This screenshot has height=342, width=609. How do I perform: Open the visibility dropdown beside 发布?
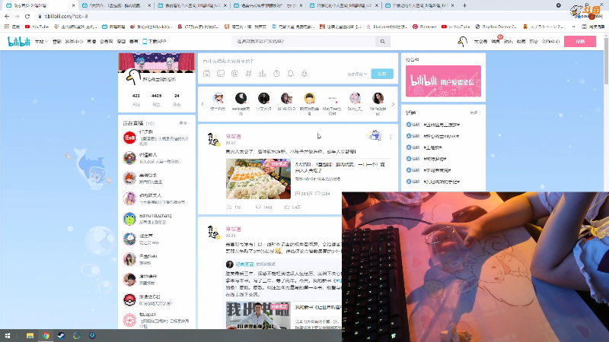coord(357,74)
